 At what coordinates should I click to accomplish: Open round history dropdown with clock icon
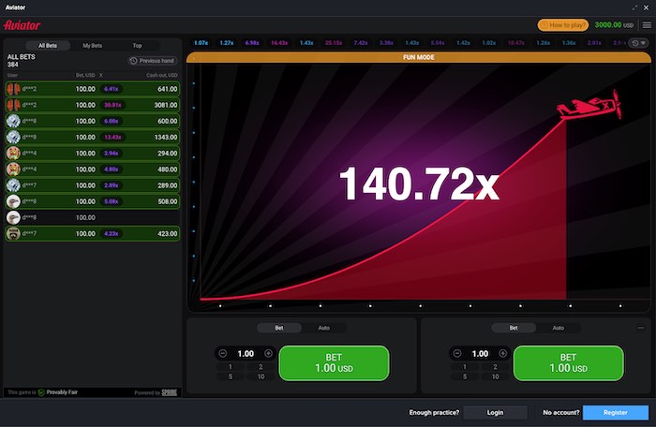(639, 43)
